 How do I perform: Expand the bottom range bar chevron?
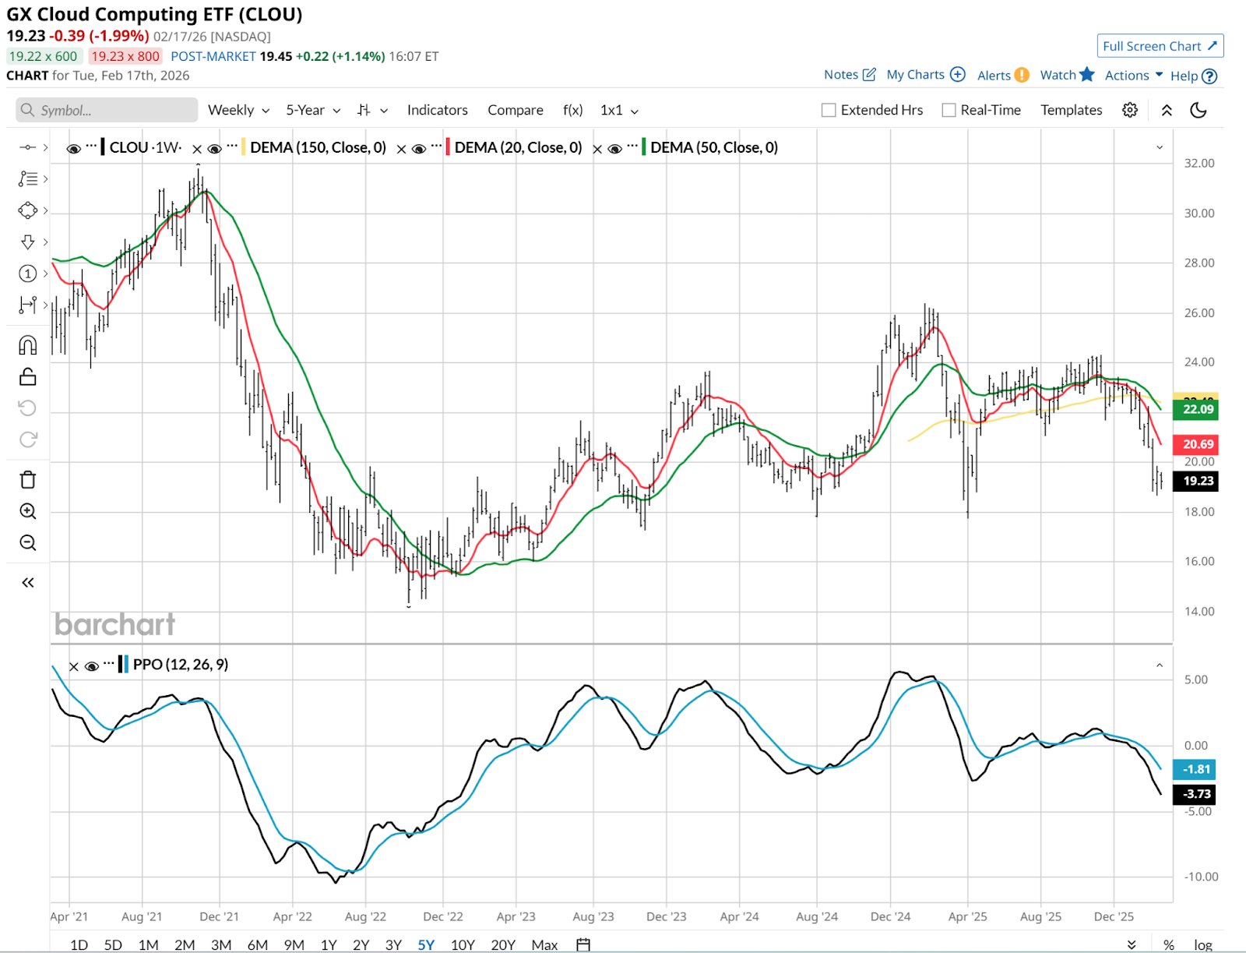pos(1132,944)
